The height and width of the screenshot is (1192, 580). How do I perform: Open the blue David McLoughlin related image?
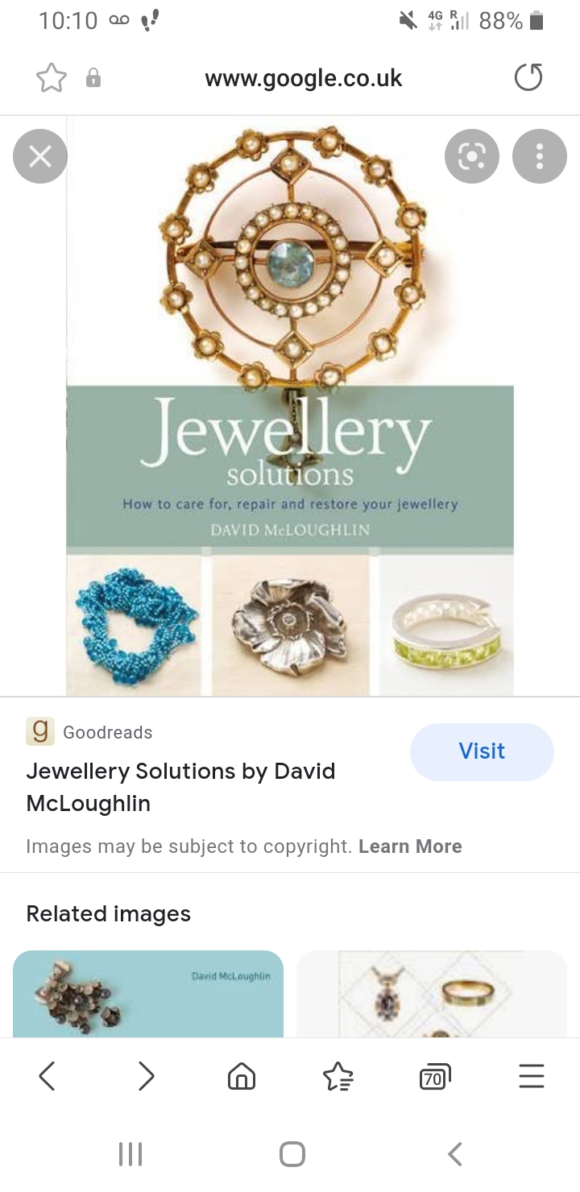click(148, 994)
